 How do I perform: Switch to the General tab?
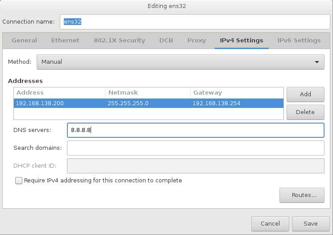pos(25,40)
